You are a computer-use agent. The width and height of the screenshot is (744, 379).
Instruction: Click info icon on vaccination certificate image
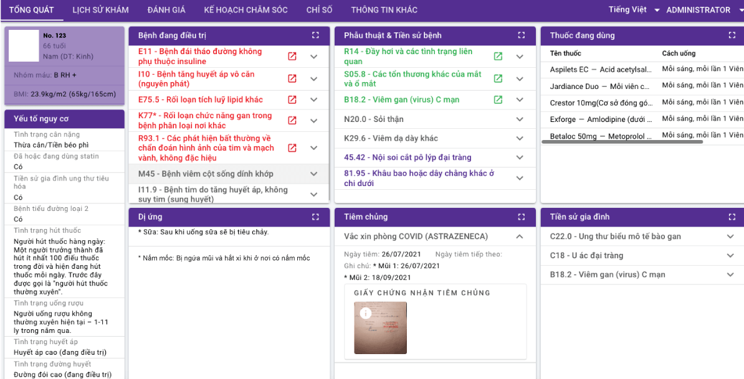point(366,314)
